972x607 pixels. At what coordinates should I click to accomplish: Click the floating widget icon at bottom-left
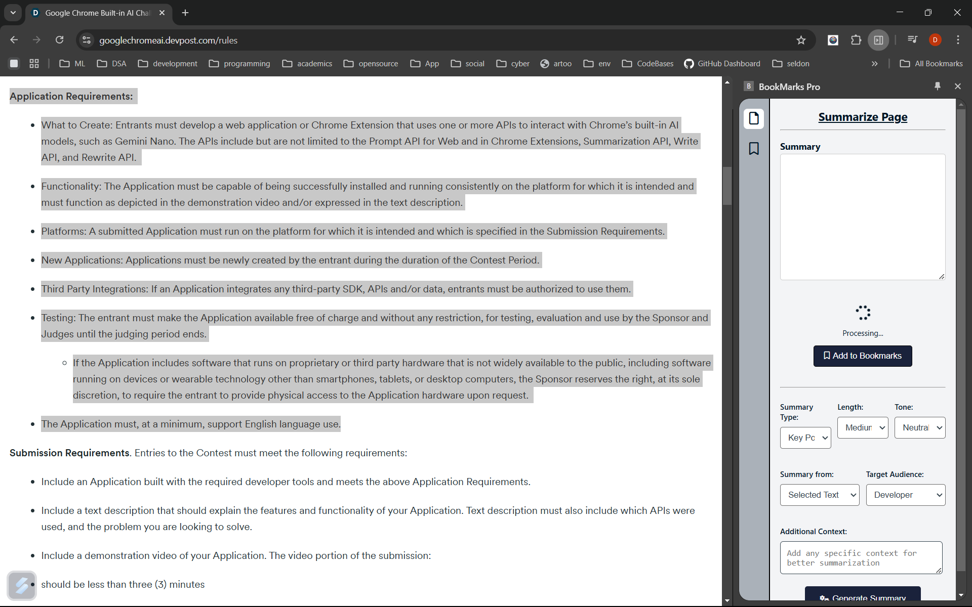click(22, 585)
